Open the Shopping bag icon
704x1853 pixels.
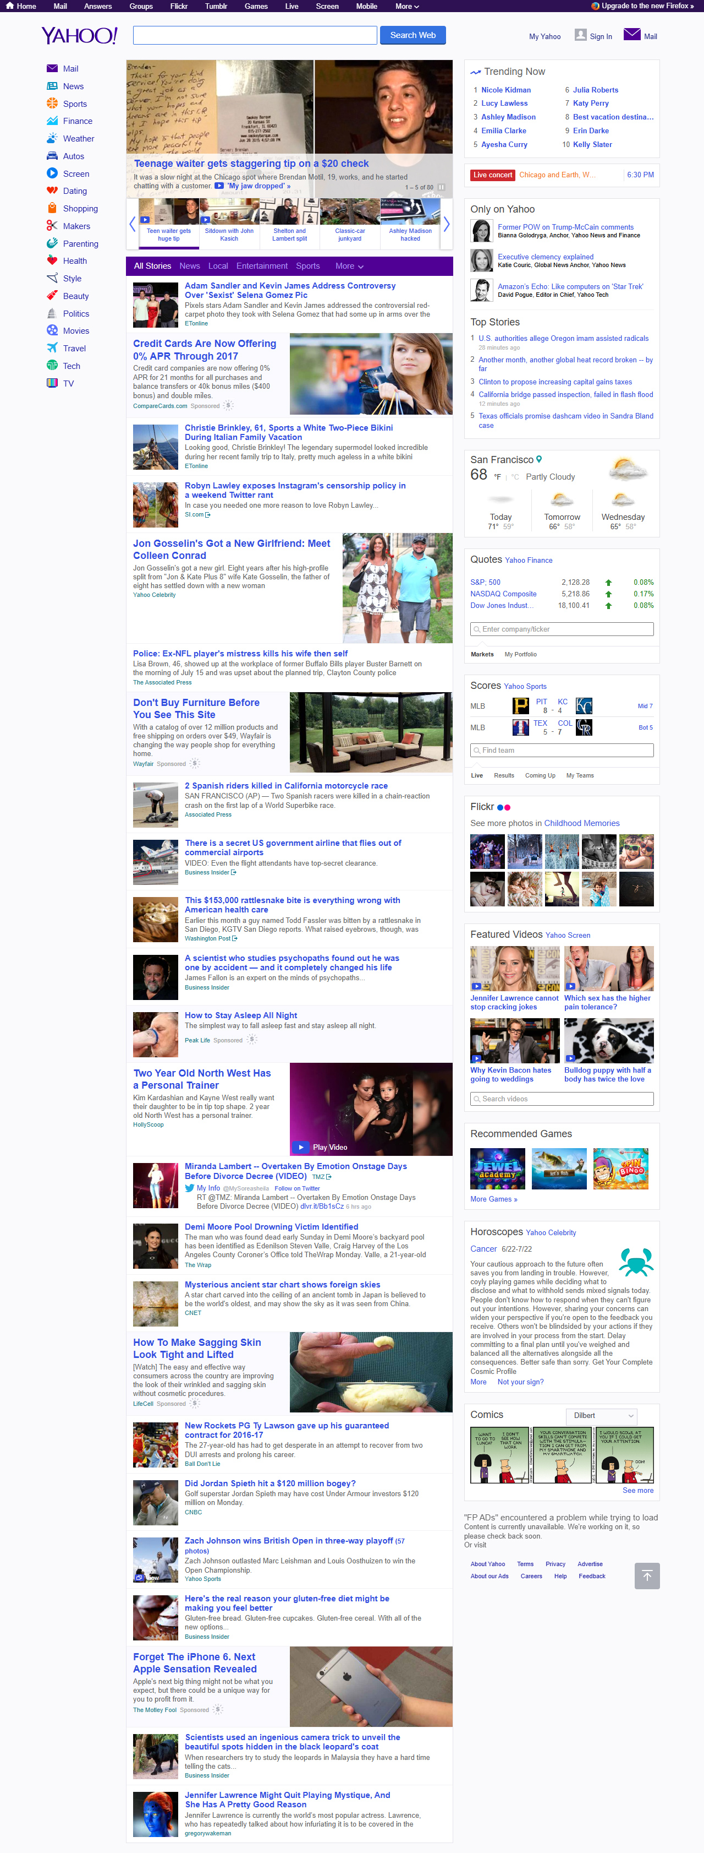pos(52,208)
